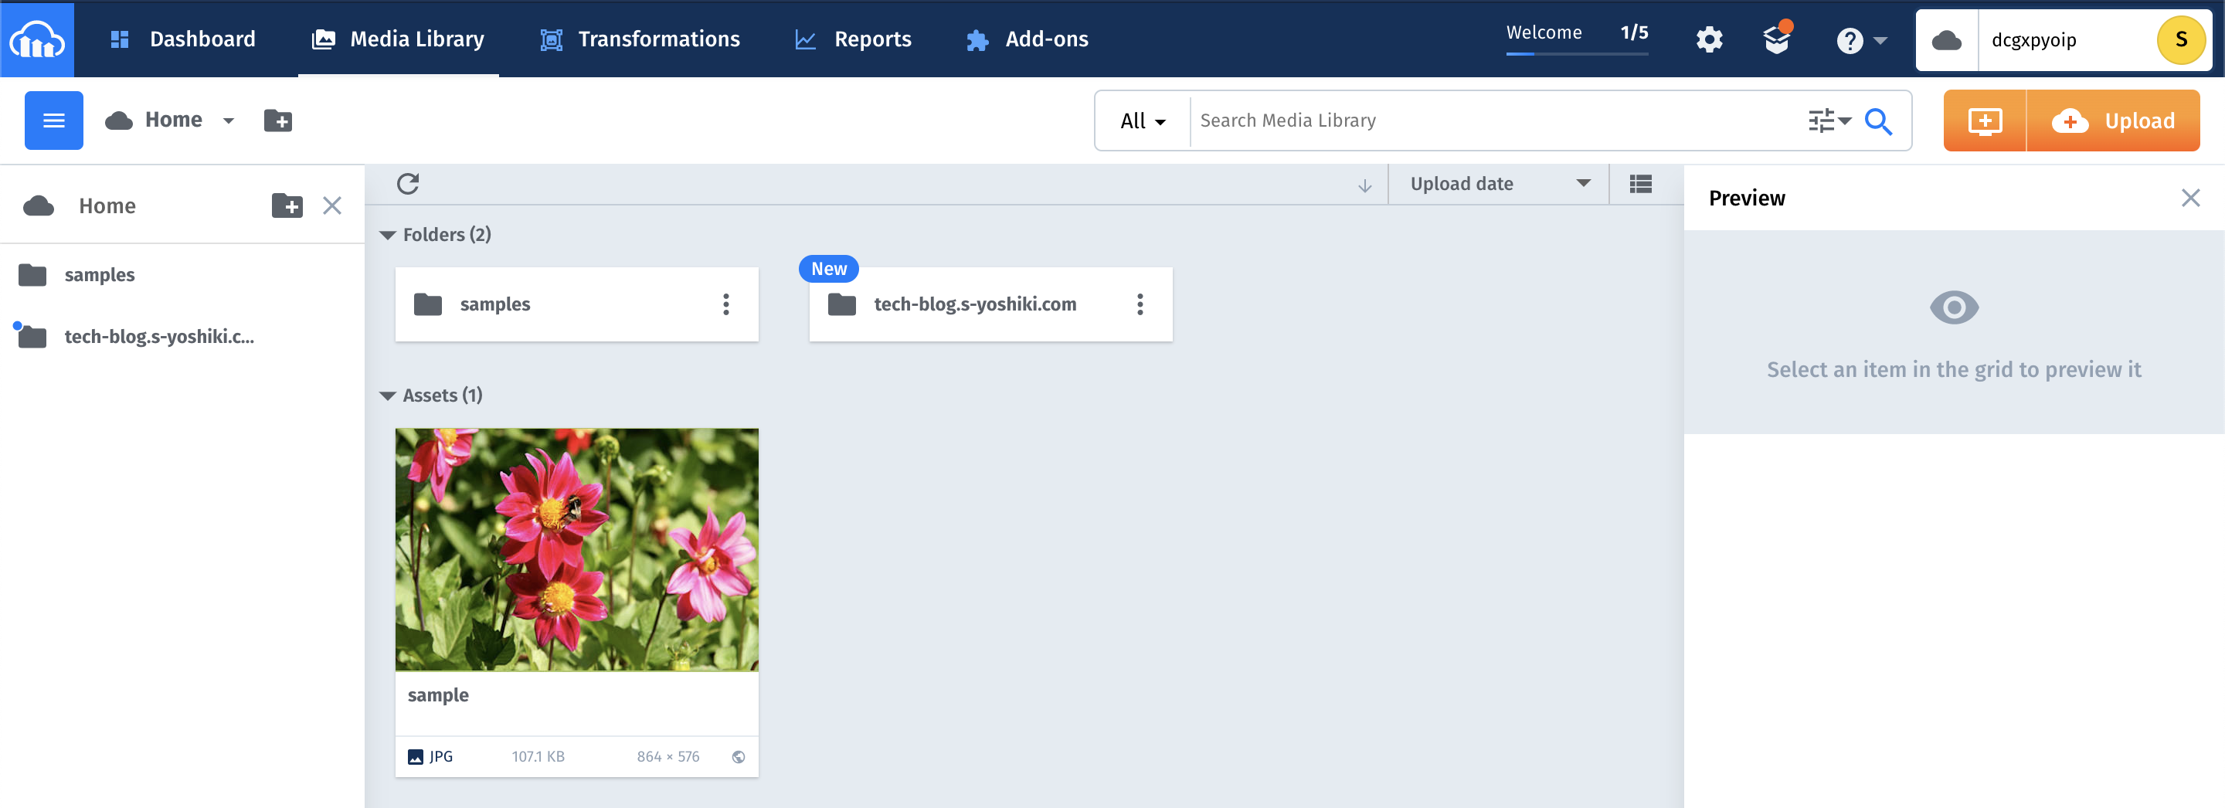Open the Media Library widget button
Screen dimensions: 2225x808
[x=1984, y=121]
